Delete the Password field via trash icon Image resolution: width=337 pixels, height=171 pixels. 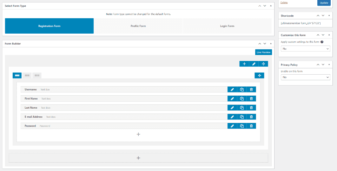(251, 126)
